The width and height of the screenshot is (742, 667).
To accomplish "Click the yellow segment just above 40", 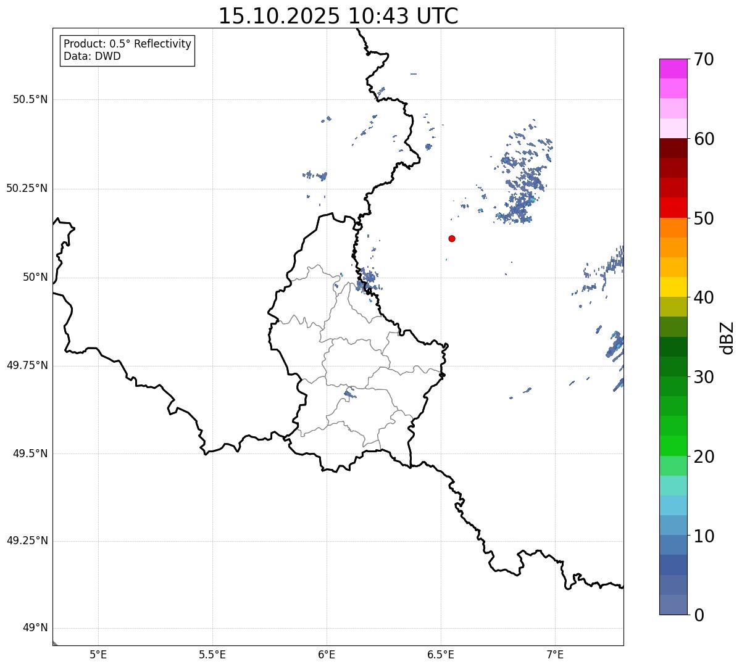I will (673, 288).
